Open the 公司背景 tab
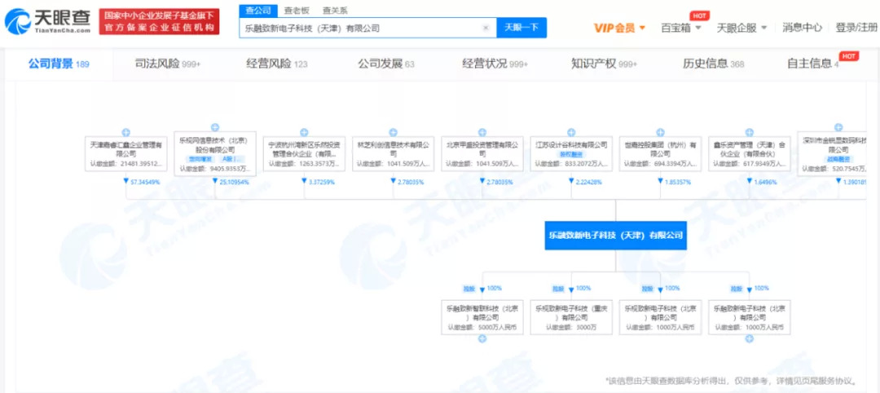 tap(59, 64)
